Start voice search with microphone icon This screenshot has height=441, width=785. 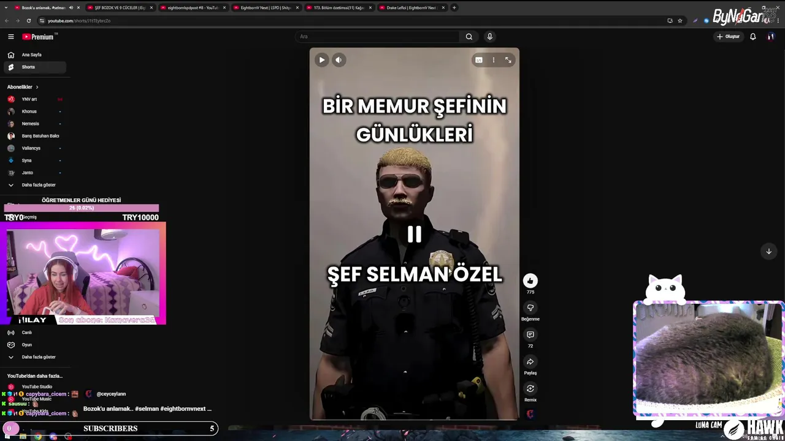[x=489, y=37]
